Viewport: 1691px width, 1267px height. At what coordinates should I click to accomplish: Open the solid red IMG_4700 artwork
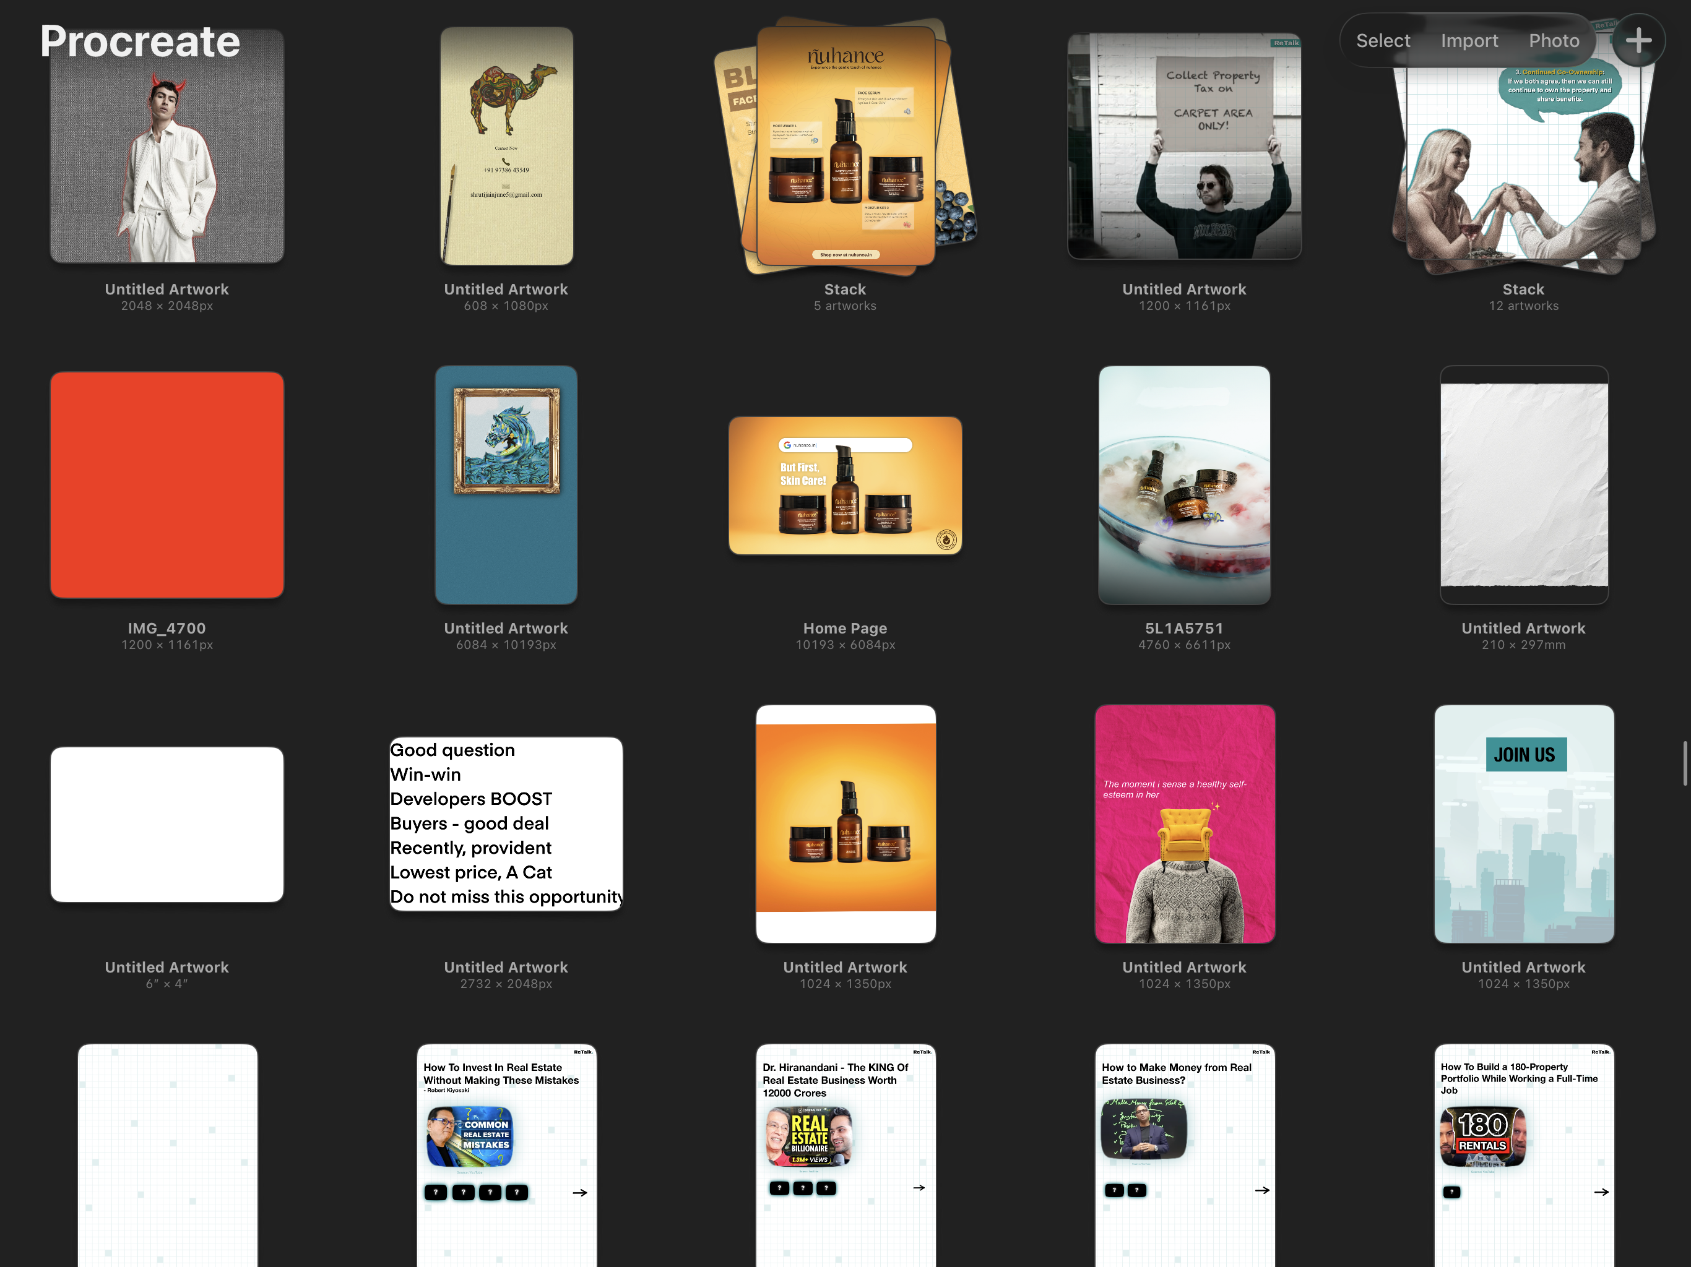(167, 484)
